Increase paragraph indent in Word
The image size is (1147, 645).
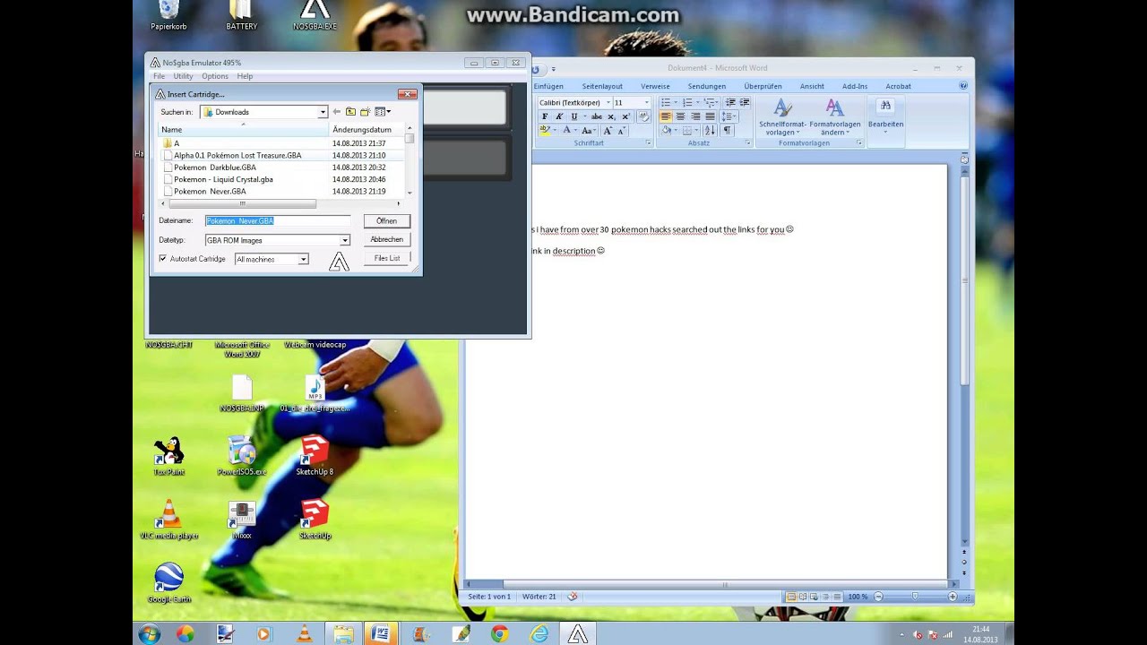click(x=744, y=103)
